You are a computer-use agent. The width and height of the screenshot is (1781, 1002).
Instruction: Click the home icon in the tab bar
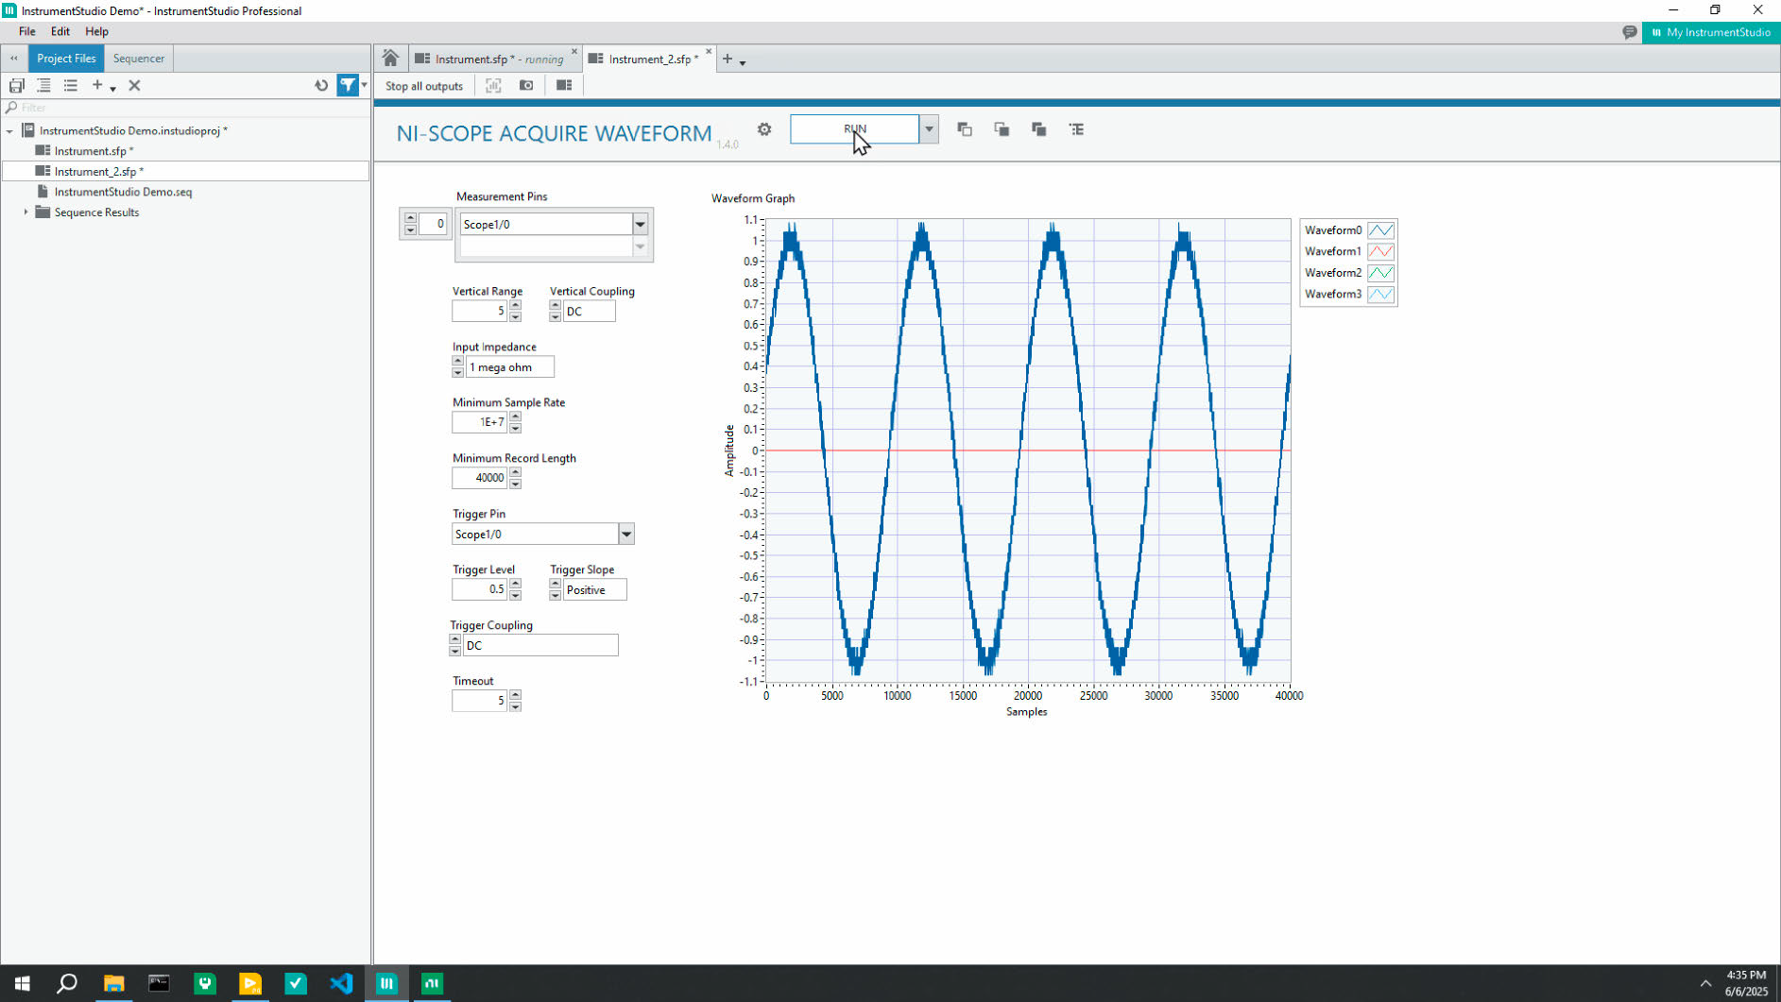390,59
